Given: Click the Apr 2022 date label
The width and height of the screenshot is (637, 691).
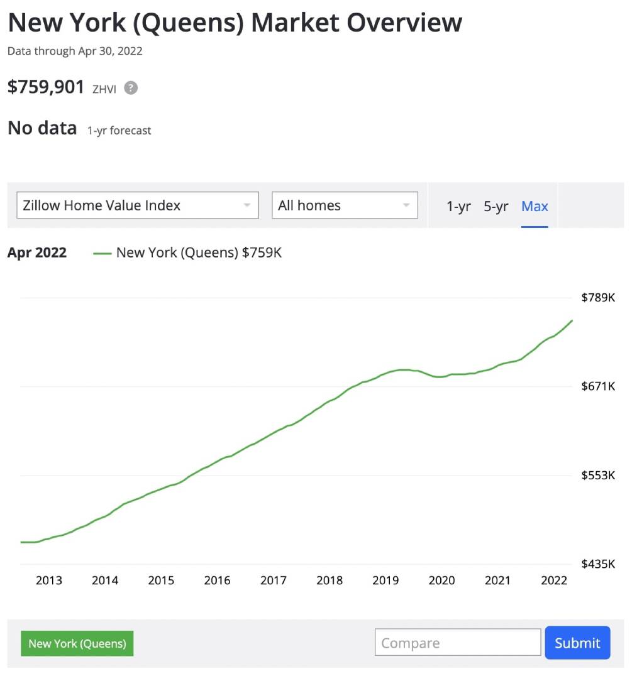Looking at the screenshot, I should [x=37, y=253].
